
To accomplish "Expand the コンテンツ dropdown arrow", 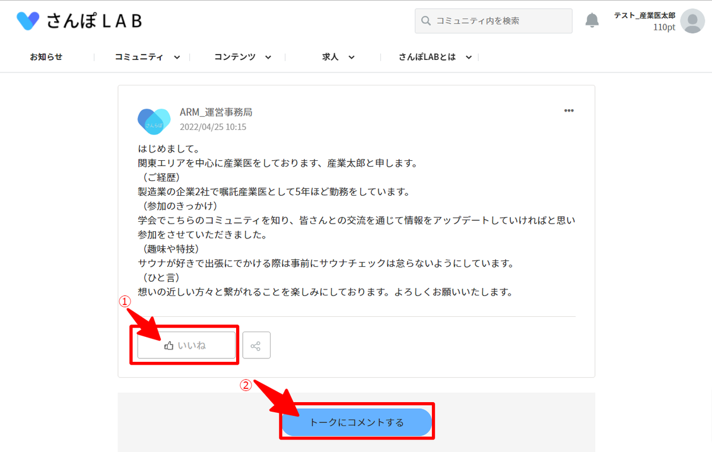I will 268,58.
